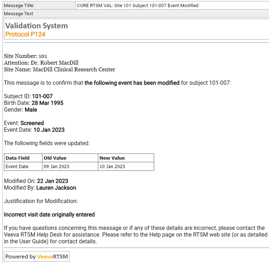Click the birth date 28 Mar 1995
This screenshot has width=269, height=262.
pyautogui.click(x=47, y=103)
